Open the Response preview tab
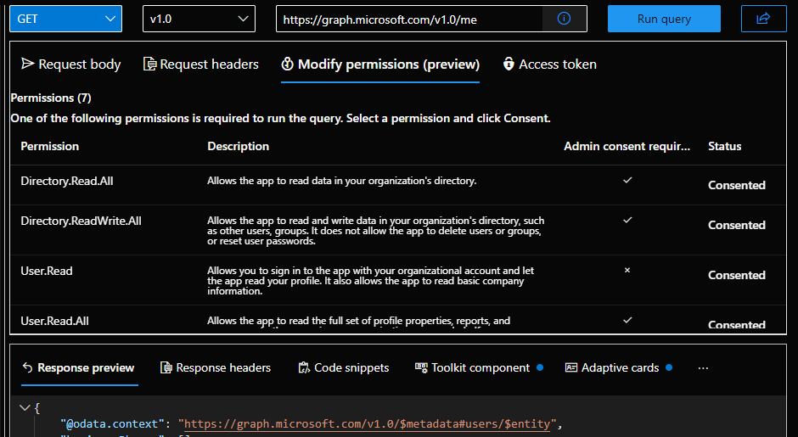The image size is (798, 437). (x=79, y=367)
